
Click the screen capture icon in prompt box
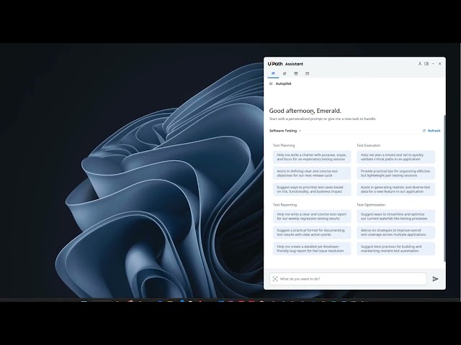click(x=275, y=279)
